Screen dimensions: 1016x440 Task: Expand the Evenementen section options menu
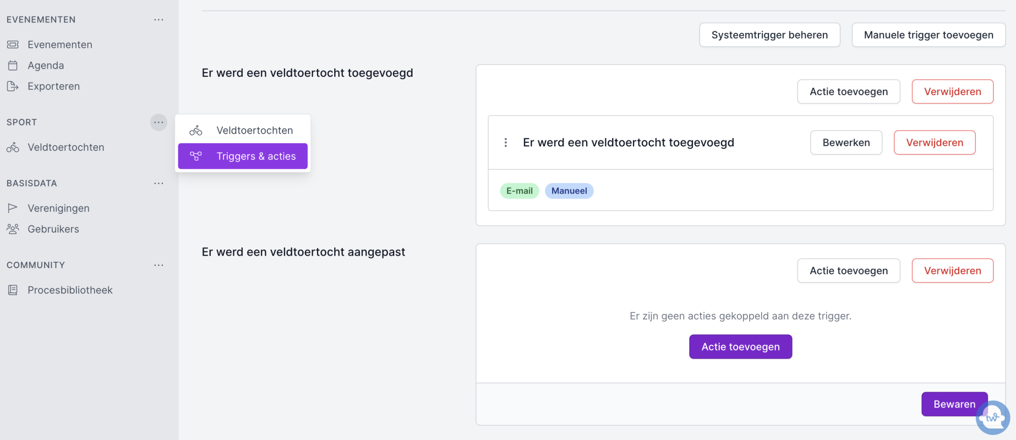pyautogui.click(x=158, y=20)
